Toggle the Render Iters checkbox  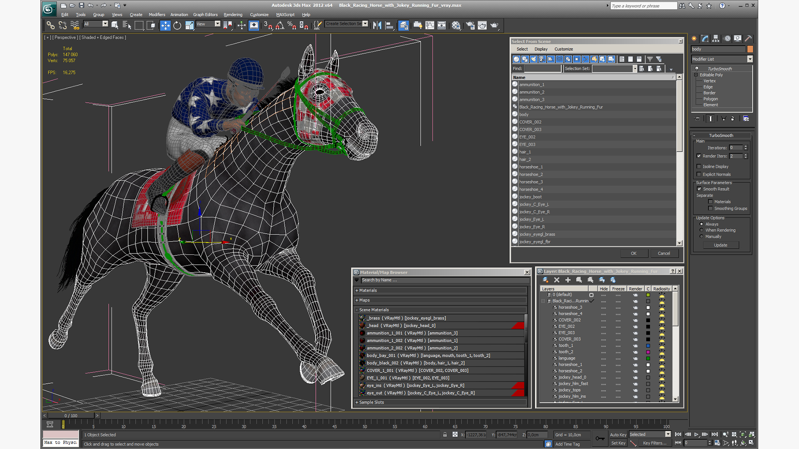click(x=699, y=156)
